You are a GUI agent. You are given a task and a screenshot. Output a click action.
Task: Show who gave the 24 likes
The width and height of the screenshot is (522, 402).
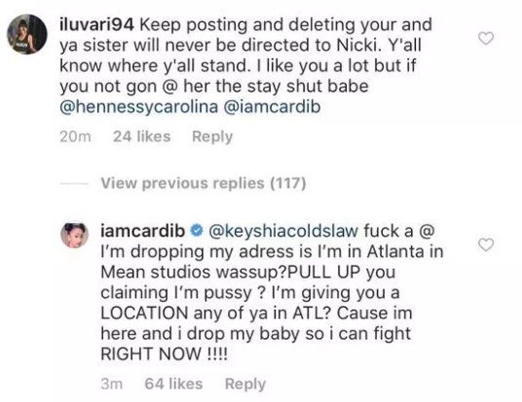142,136
